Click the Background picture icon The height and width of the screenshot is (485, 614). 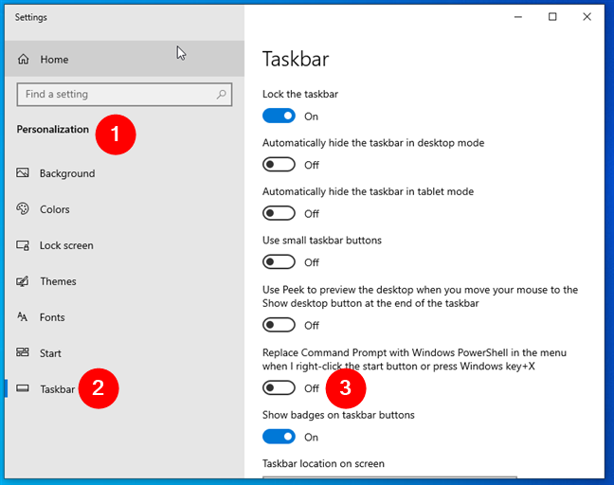point(23,172)
